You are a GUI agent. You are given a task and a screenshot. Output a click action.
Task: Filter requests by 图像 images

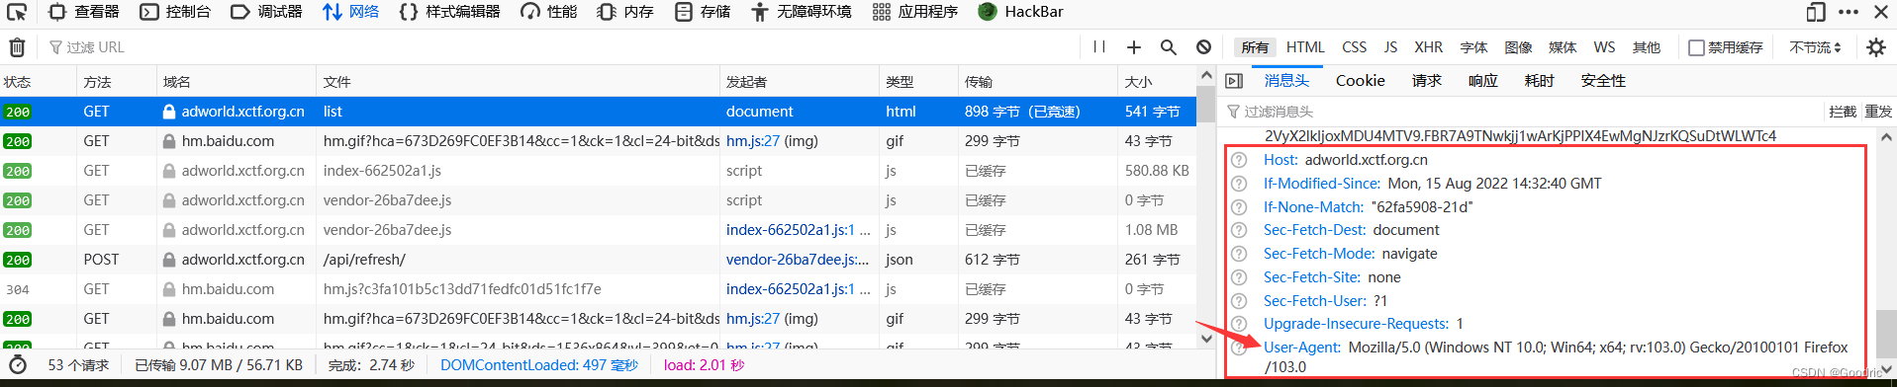click(x=1518, y=47)
